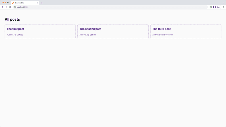The width and height of the screenshot is (226, 127).
Task: View site information icon in address bar
Action: pyautogui.click(x=15, y=7)
